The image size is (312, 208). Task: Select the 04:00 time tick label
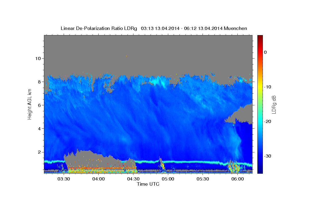point(99,179)
